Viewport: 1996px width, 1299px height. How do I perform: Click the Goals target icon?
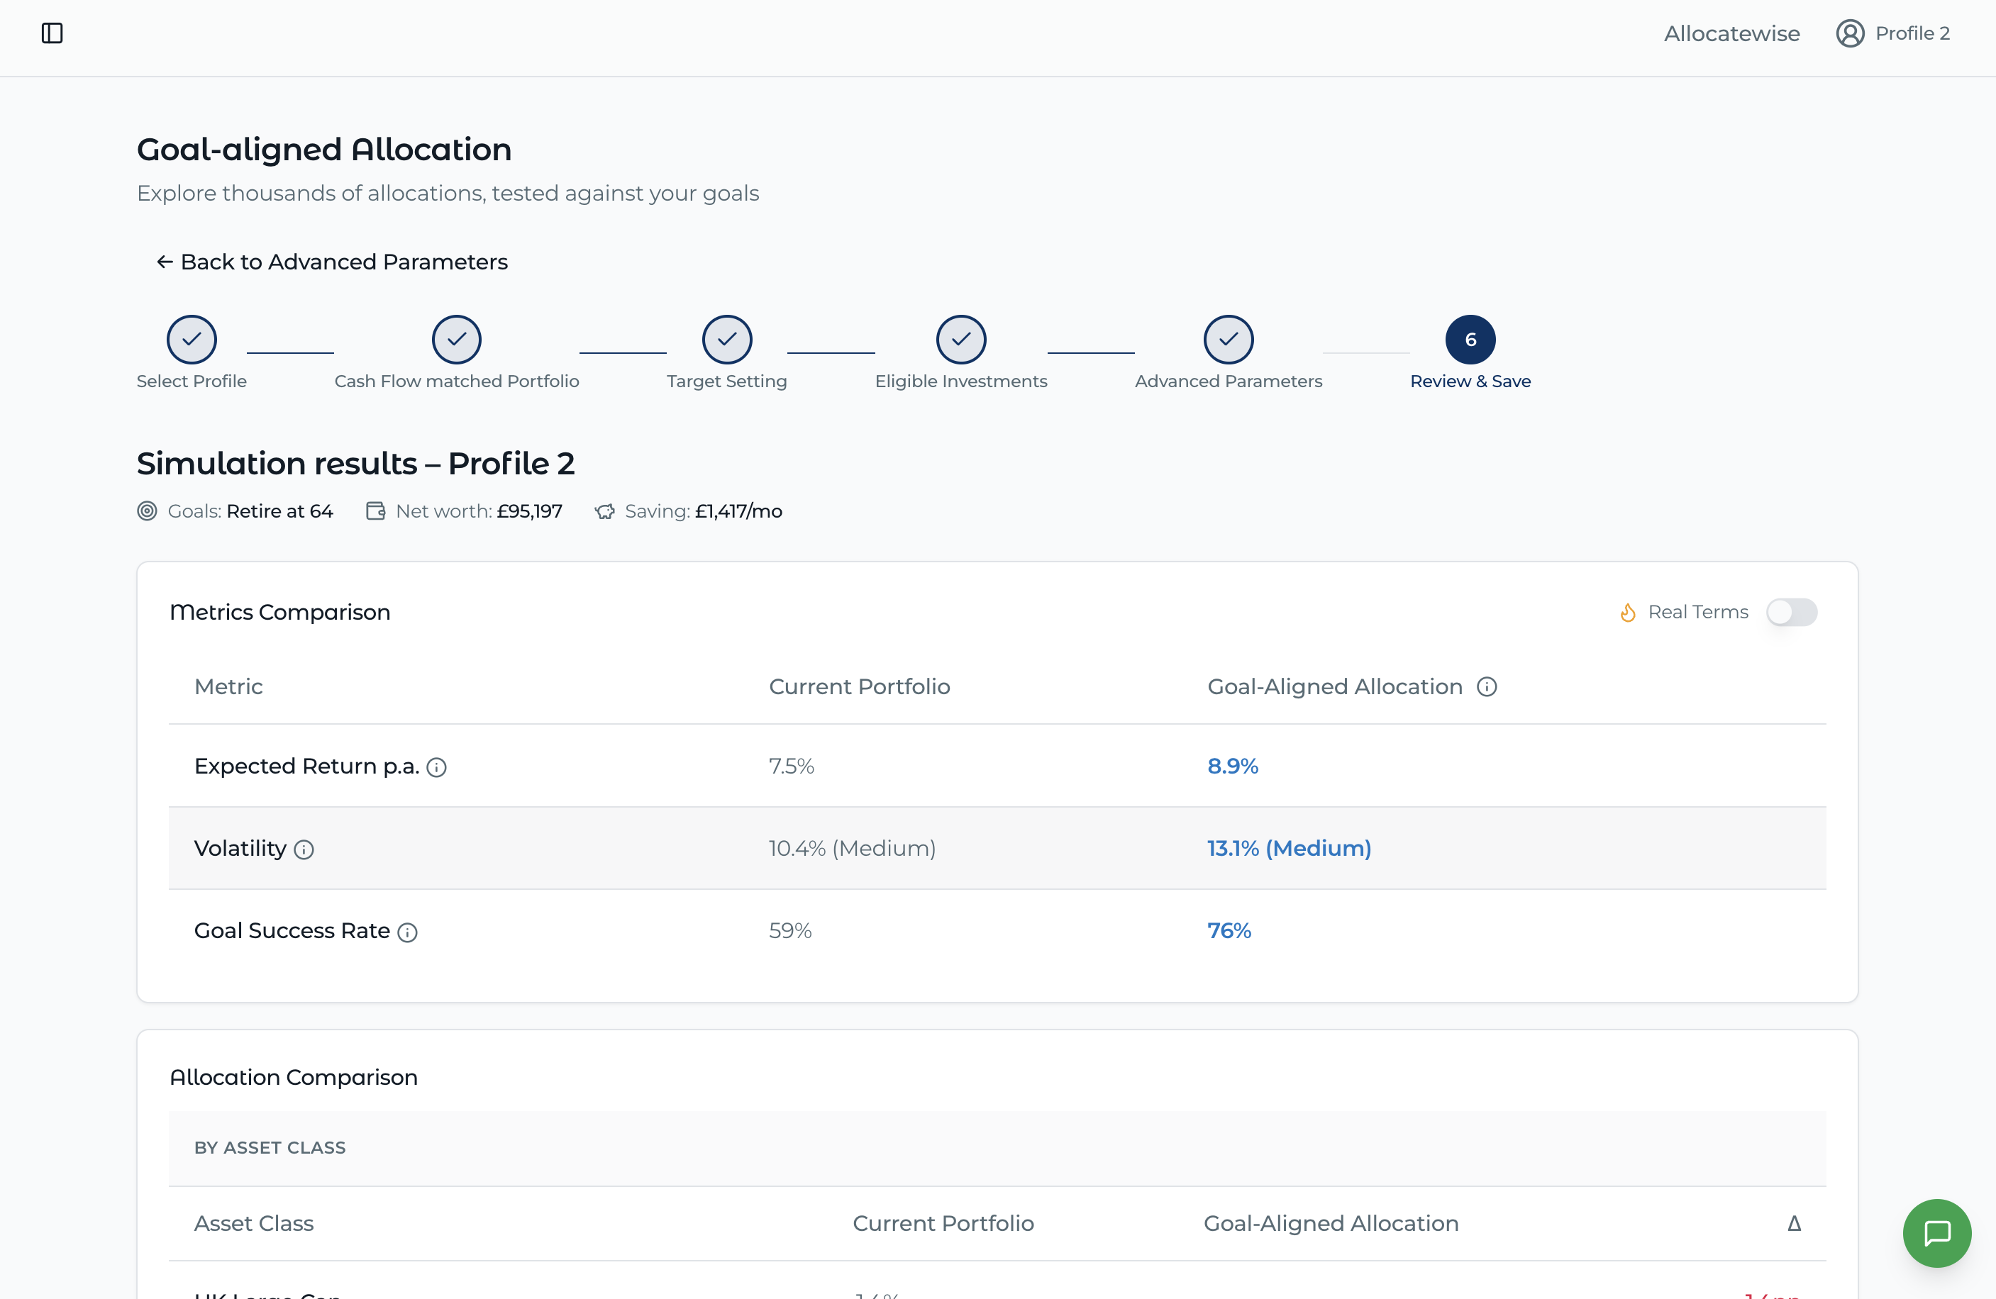[x=147, y=511]
